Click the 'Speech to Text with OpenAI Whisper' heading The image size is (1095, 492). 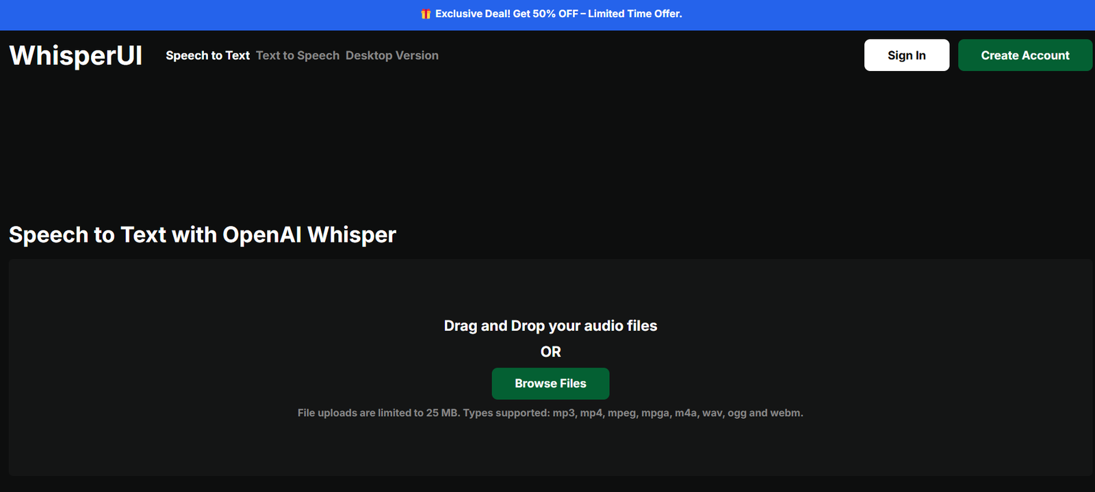pos(203,234)
